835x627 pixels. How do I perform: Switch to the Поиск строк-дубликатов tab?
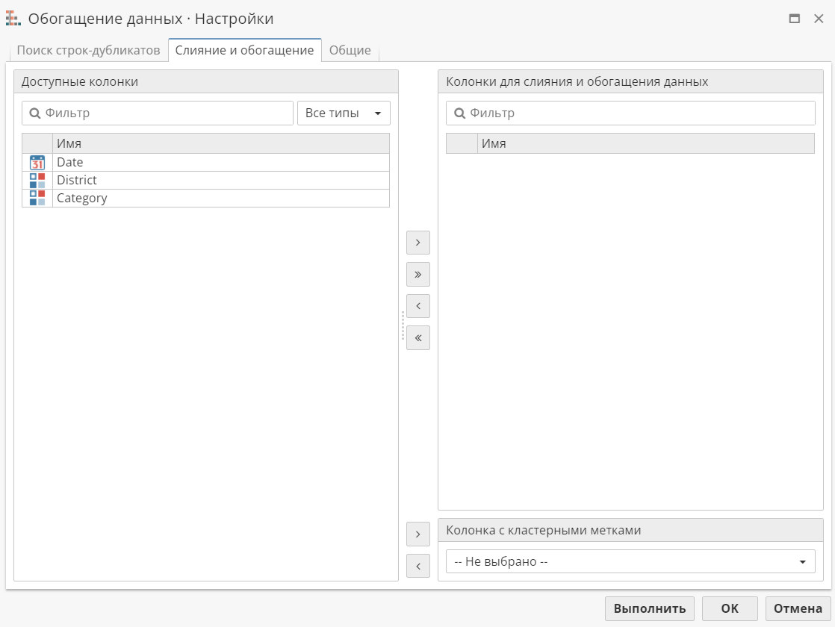click(x=89, y=50)
